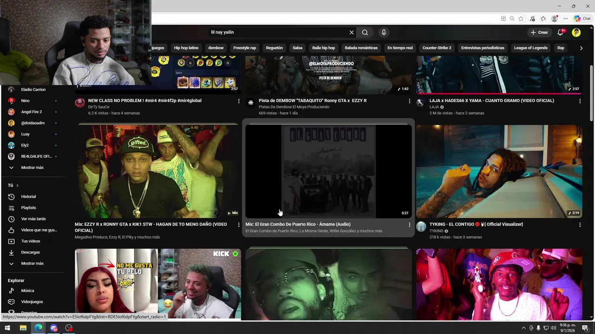The height and width of the screenshot is (334, 595).
Task: Open the Edge profile icon
Action: click(554, 19)
